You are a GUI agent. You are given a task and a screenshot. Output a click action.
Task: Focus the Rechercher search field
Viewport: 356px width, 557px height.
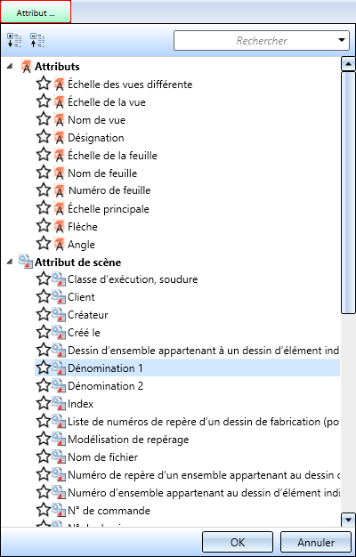coord(255,41)
